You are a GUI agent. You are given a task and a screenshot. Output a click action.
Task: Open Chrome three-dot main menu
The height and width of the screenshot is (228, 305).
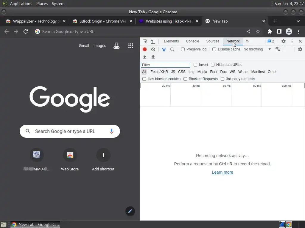click(x=298, y=31)
